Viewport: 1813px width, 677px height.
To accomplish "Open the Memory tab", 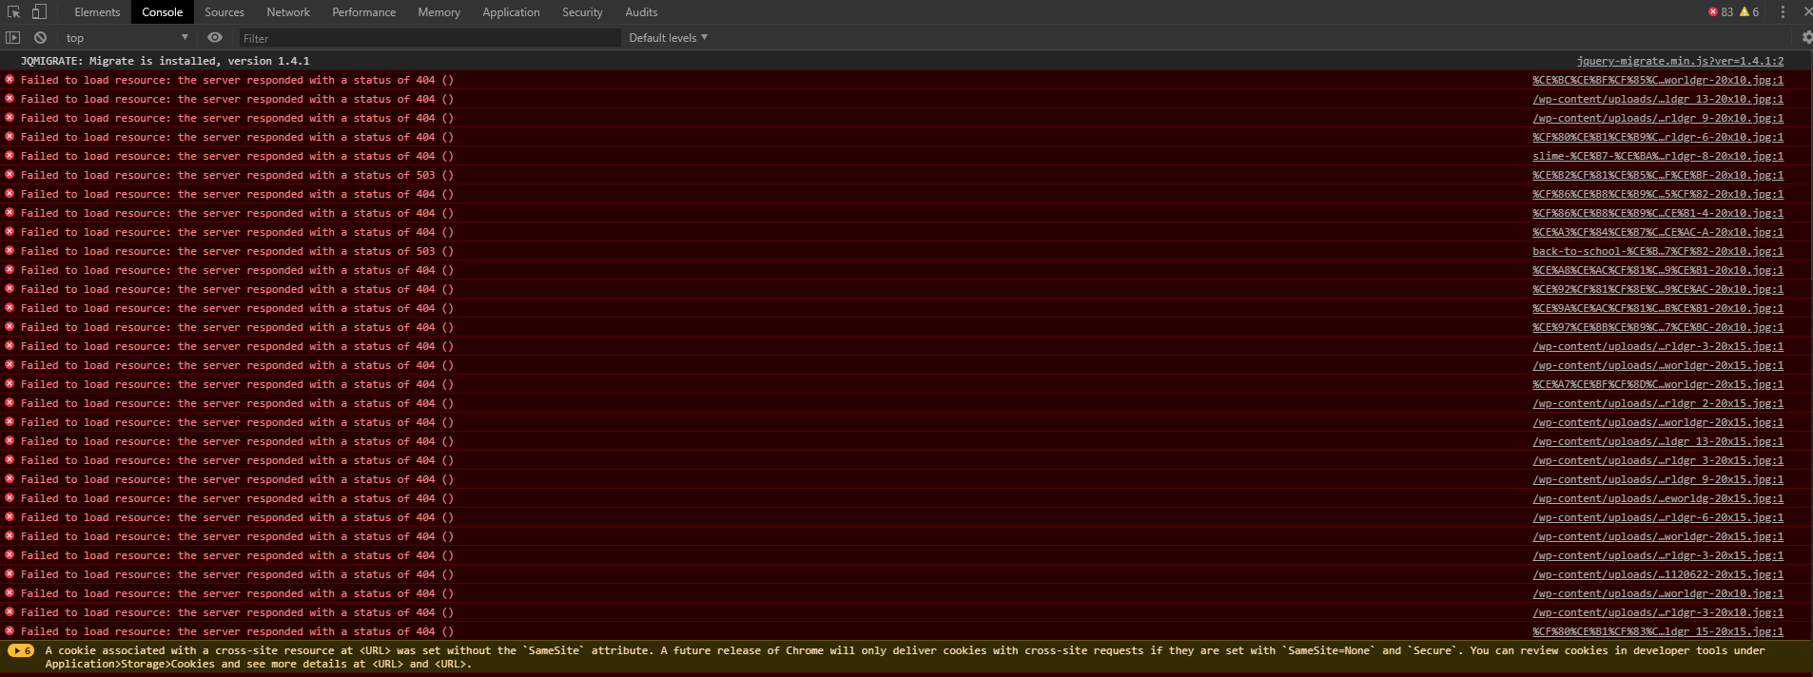I will click(439, 12).
